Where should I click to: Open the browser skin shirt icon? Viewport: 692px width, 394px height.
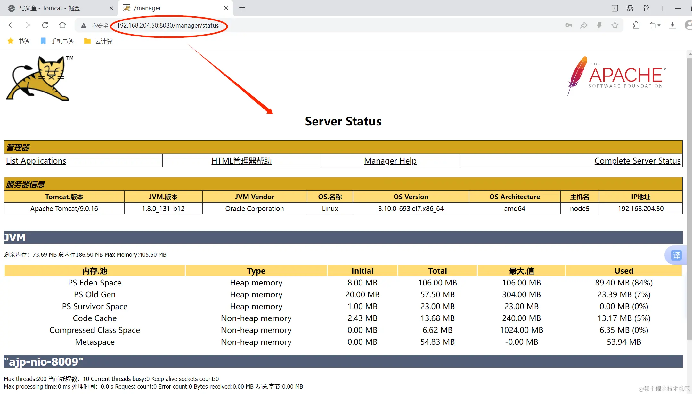point(646,8)
